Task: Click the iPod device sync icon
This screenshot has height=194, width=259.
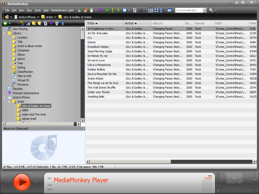Action: tap(92, 10)
